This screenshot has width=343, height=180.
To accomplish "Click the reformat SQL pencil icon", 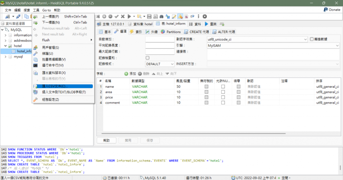I will (174, 16).
